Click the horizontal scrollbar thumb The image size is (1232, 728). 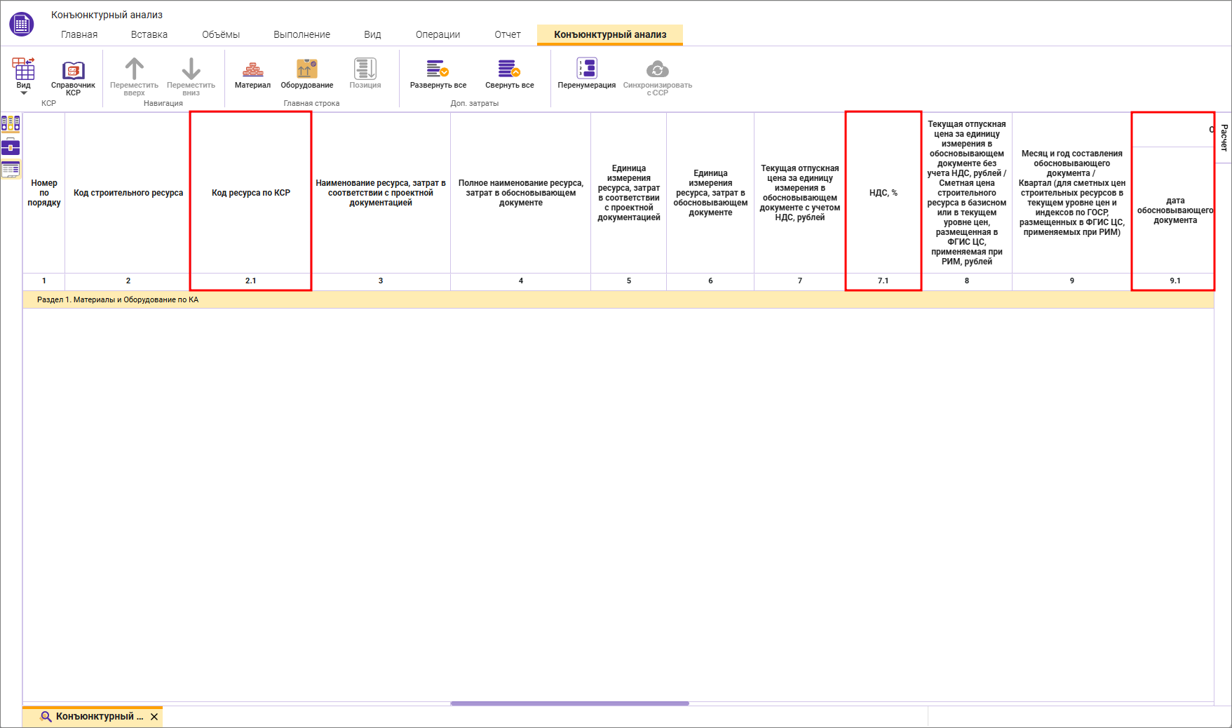pos(569,703)
